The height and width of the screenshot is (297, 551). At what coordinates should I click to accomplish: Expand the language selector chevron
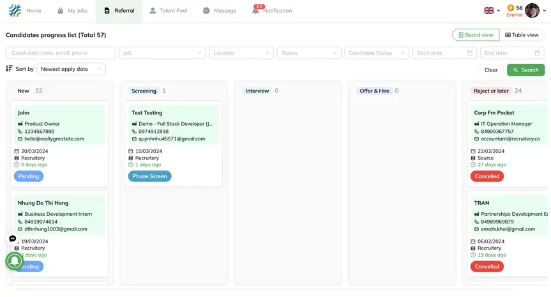coord(498,11)
